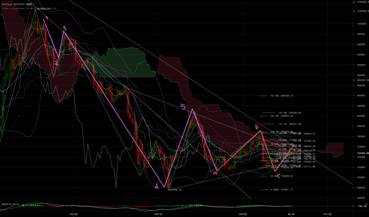The image size is (369, 217).
Task: Click the 3月25日 date on time axis
Action: pyautogui.click(x=74, y=214)
